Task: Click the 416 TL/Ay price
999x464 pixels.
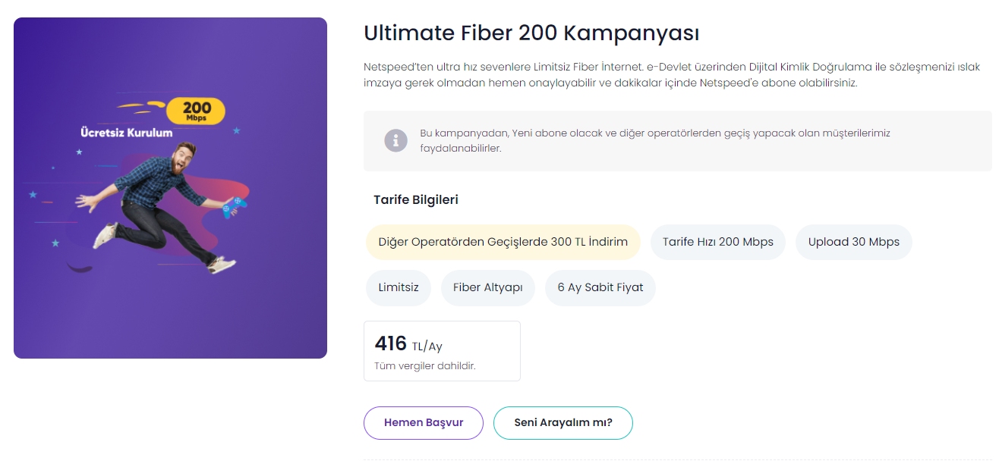Action: (x=408, y=344)
